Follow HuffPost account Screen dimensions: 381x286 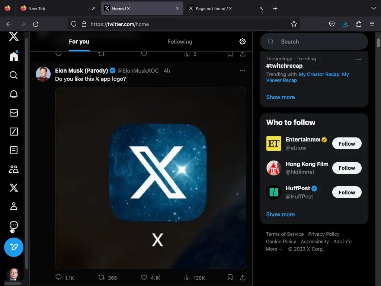pyautogui.click(x=347, y=193)
